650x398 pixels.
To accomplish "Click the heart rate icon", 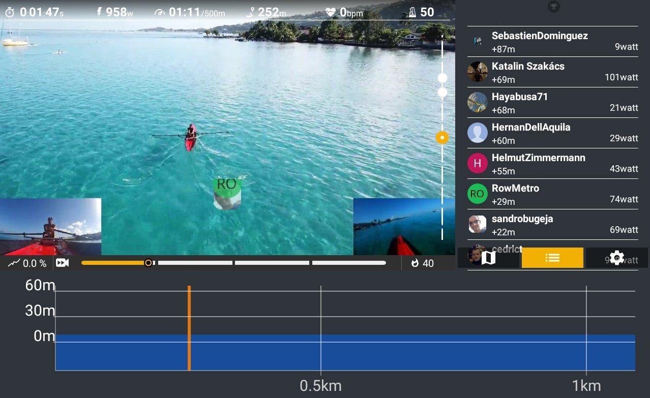I will tap(331, 12).
